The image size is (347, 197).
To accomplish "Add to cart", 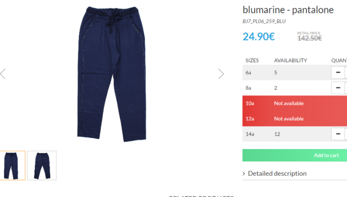I will [x=295, y=155].
